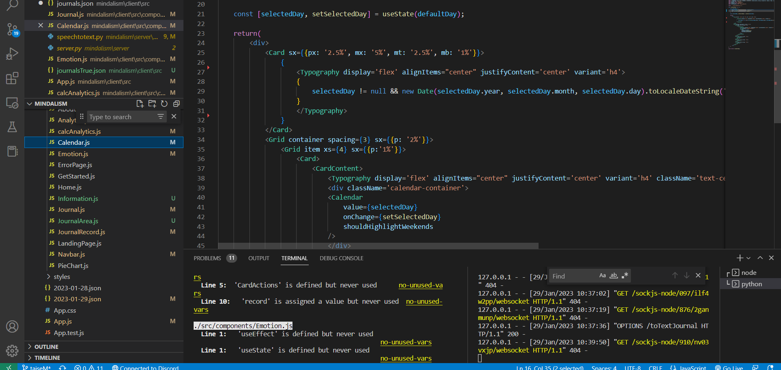Open Navbar.js in the explorer tree
Image resolution: width=781 pixels, height=370 pixels.
71,254
